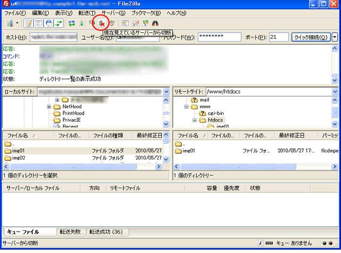Switch to the キュー ファイル tab

click(30, 232)
